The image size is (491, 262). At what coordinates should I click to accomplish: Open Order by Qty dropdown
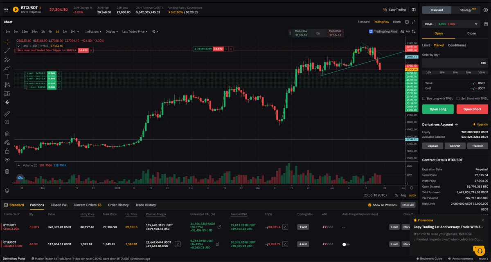[x=431, y=54]
